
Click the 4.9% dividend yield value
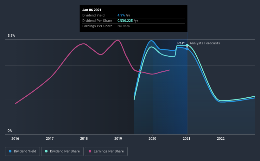coord(121,15)
